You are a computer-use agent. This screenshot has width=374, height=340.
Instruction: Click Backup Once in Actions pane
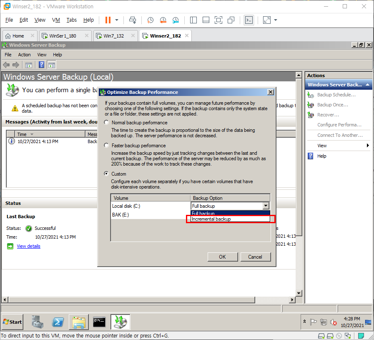[332, 105]
